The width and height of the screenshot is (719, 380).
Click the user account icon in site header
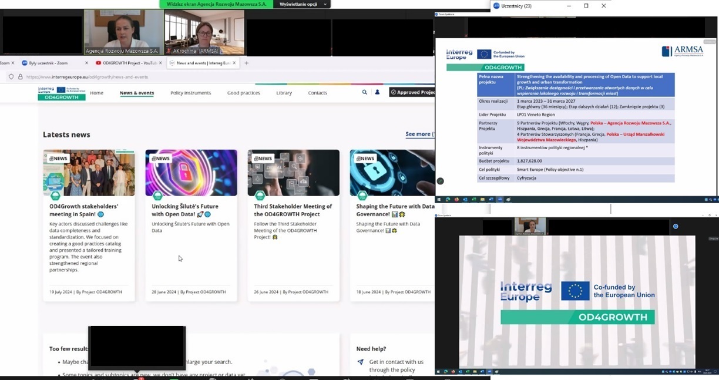click(x=377, y=92)
